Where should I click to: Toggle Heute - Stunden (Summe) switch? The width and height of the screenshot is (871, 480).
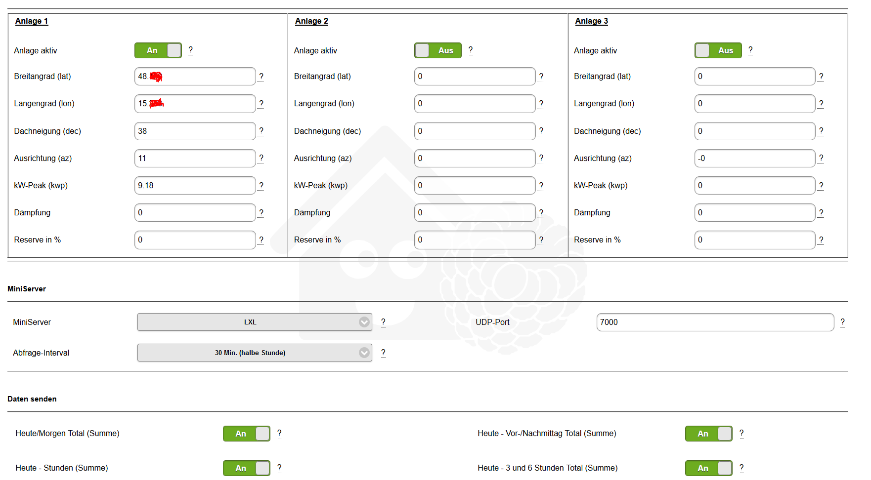pyautogui.click(x=247, y=468)
